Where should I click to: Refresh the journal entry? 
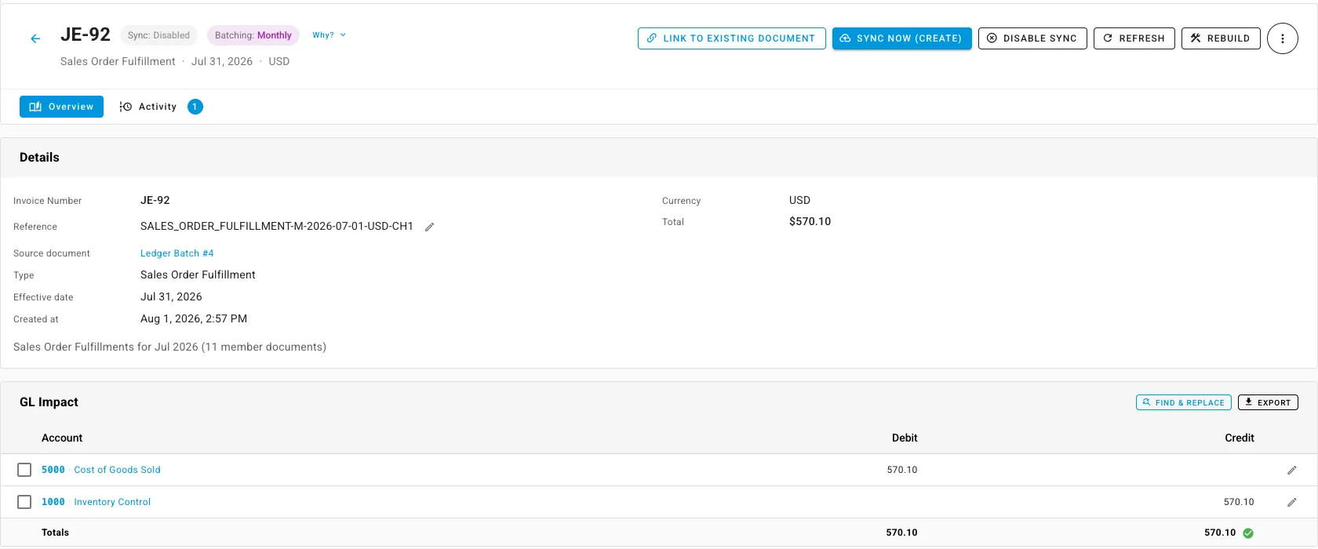[x=1134, y=38]
